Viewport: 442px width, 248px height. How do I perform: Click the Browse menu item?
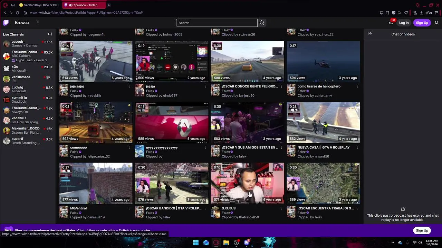click(x=22, y=23)
